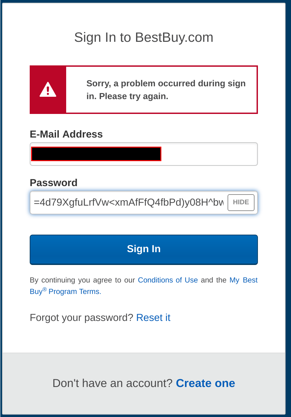Follow the Create one account link
This screenshot has height=417, width=291.
pyautogui.click(x=205, y=383)
